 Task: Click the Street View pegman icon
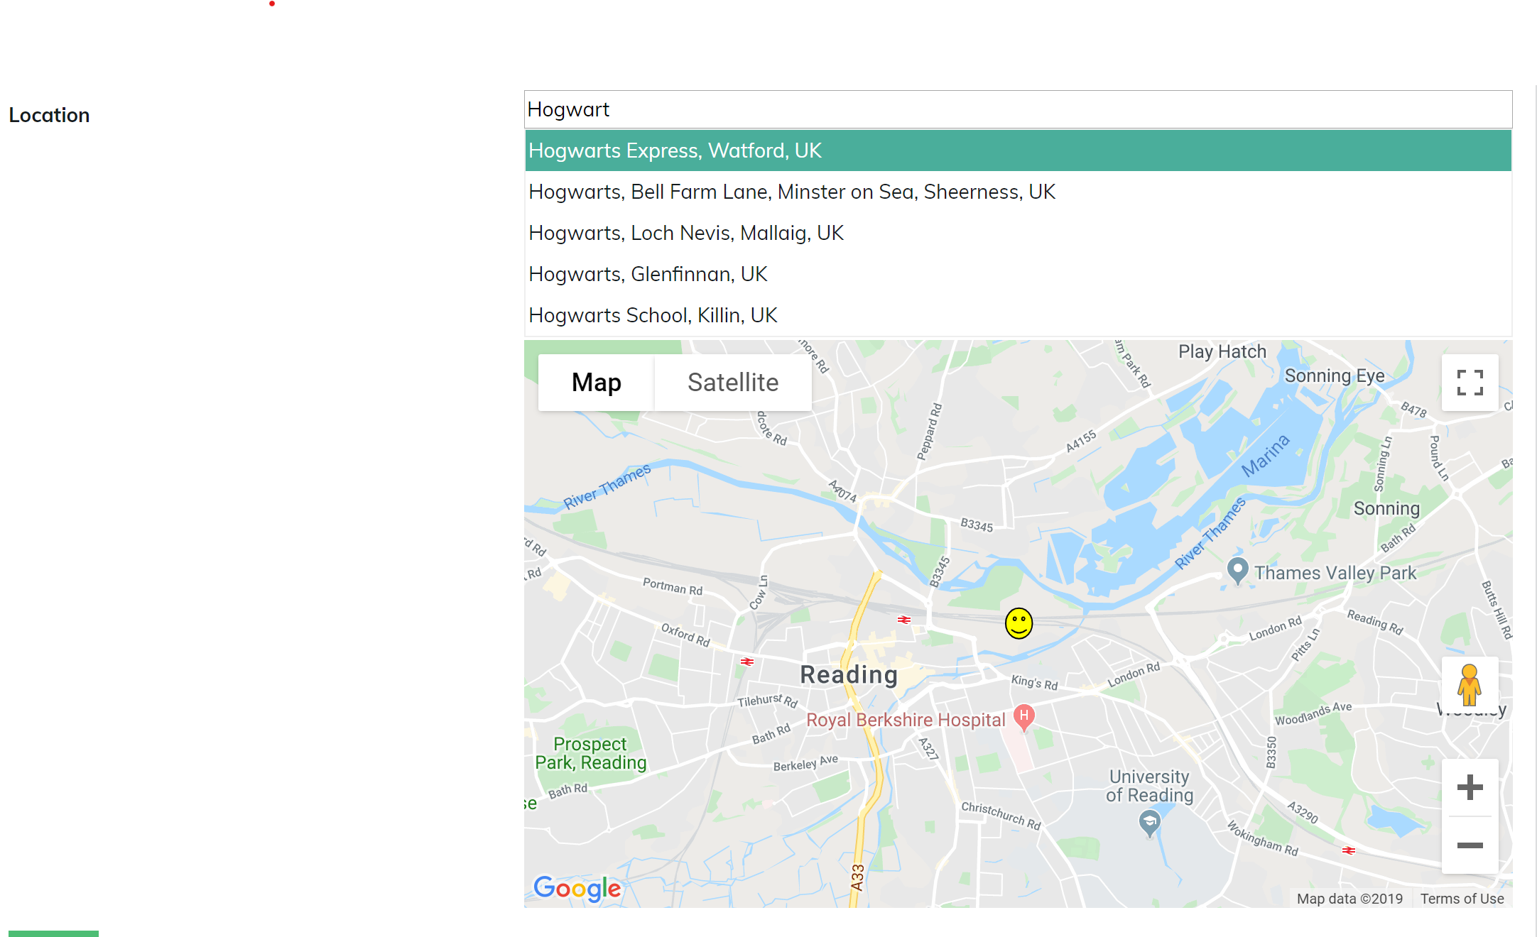(1469, 684)
